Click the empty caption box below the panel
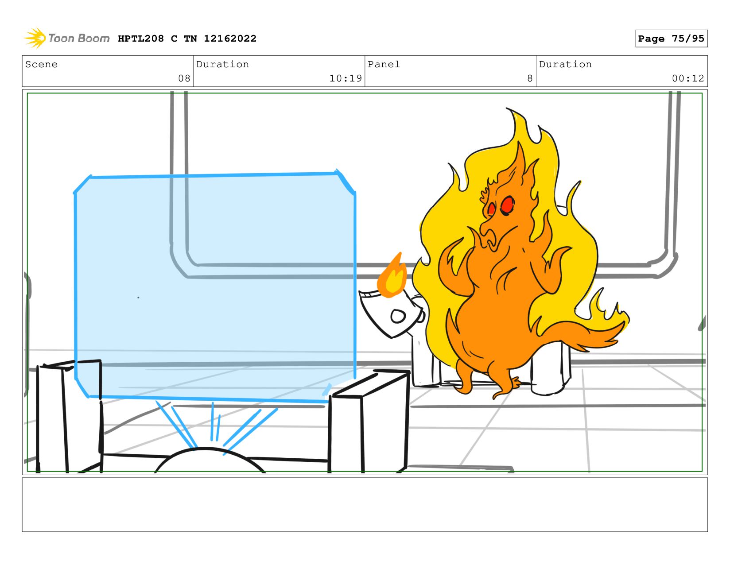This screenshot has height=565, width=730. click(x=365, y=504)
